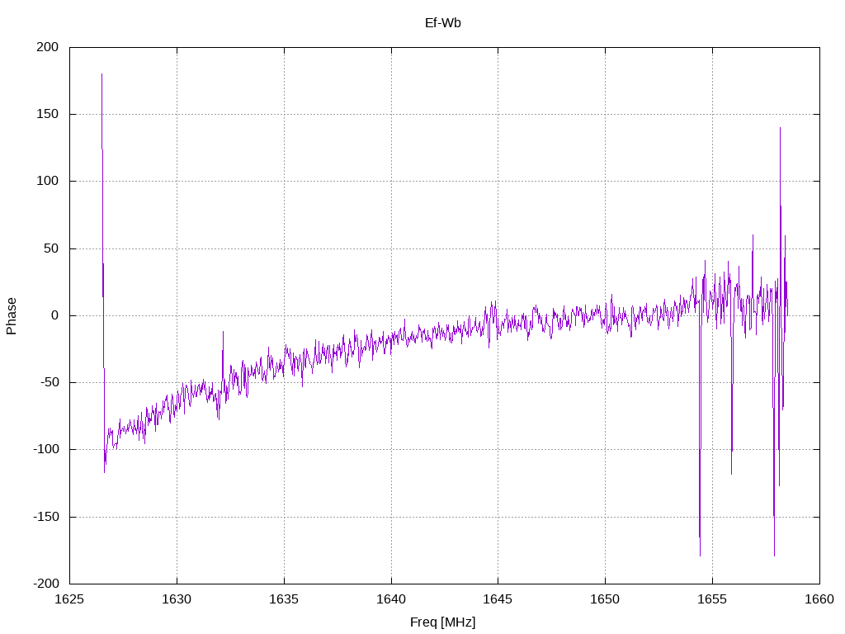The image size is (845, 634).
Task: Click y-axis tick label 150
Action: [47, 114]
